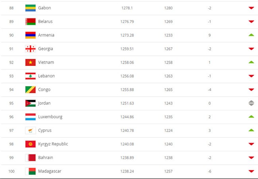
Task: Click Gabon's previous points 1280
Action: [168, 8]
